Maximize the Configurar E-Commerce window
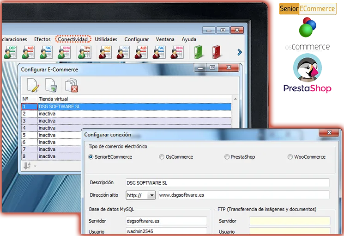The image size is (344, 236). pyautogui.click(x=212, y=68)
